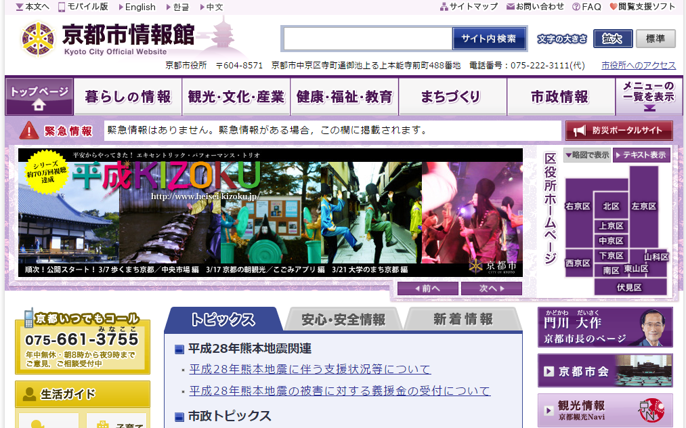This screenshot has height=428, width=686.
Task: Click the phone icon on 京都いつでもコール
Action: 29,318
